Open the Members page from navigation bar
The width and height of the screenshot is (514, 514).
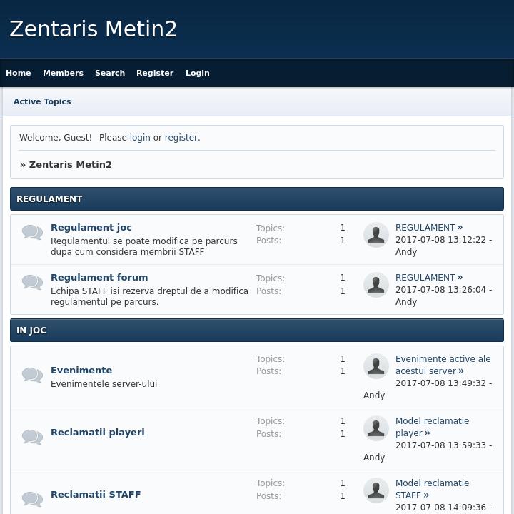pyautogui.click(x=63, y=73)
